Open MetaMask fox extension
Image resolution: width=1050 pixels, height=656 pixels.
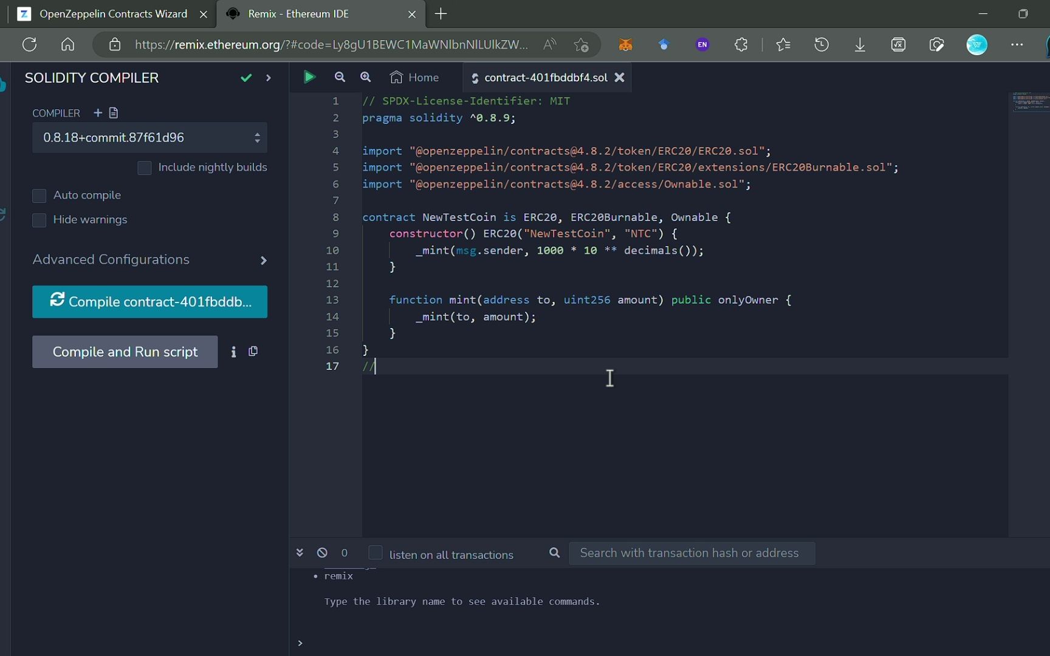pos(625,44)
